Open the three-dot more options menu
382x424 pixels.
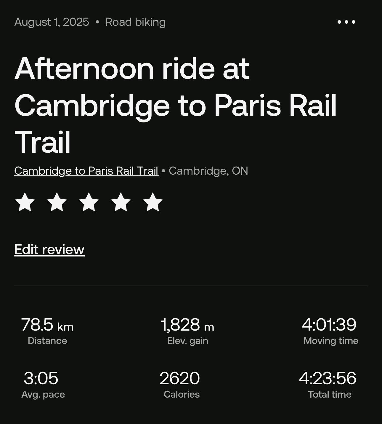tap(346, 22)
